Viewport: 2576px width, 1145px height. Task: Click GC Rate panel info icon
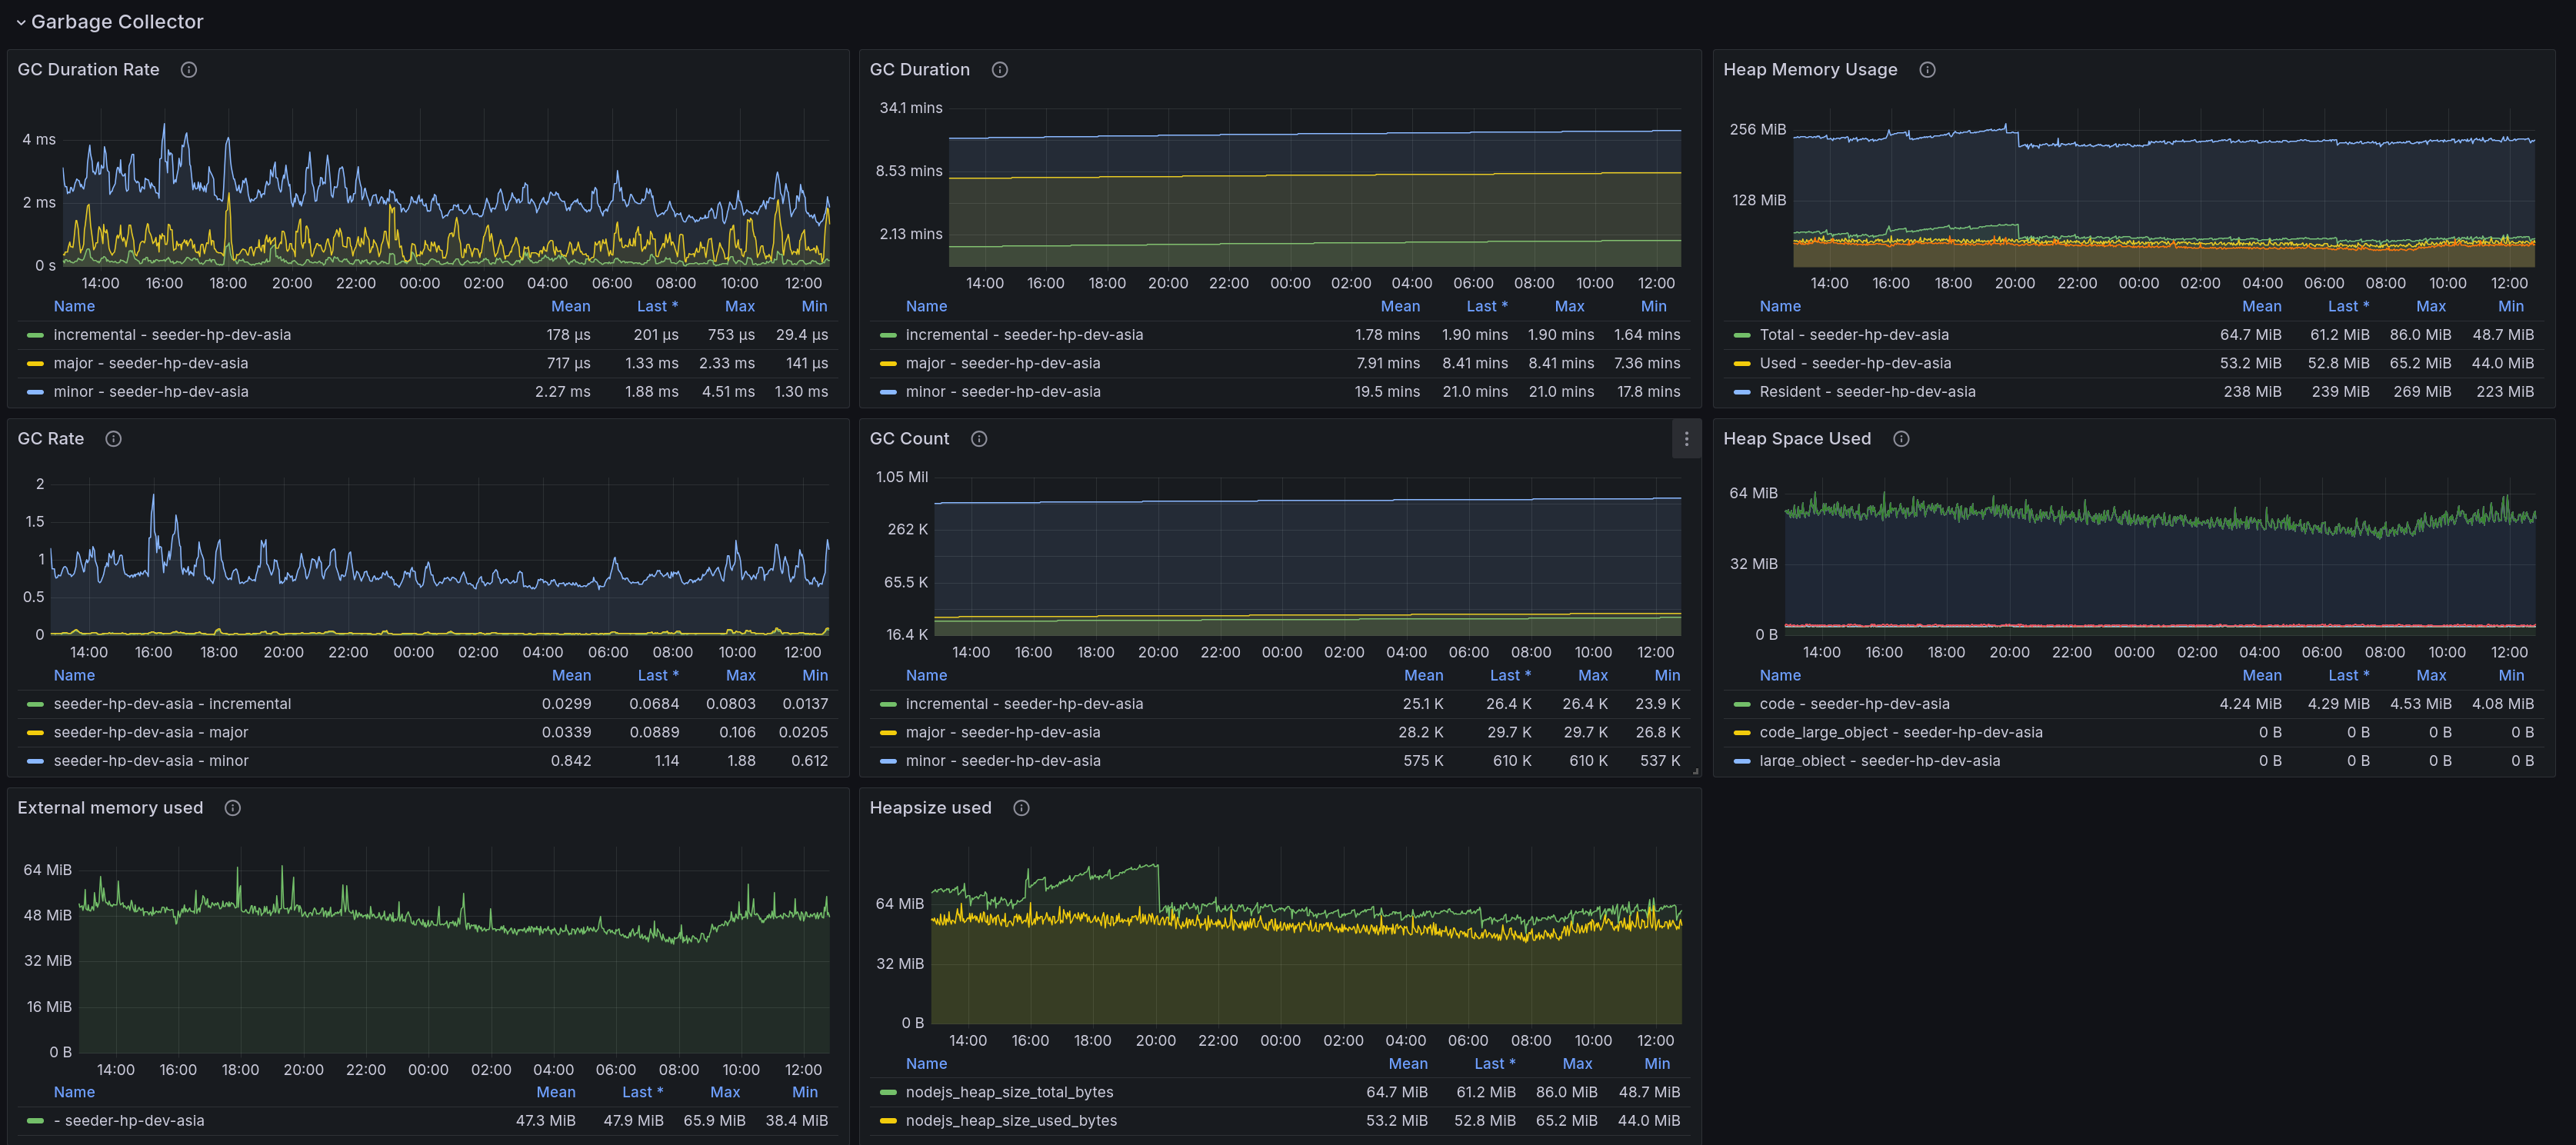click(x=113, y=438)
